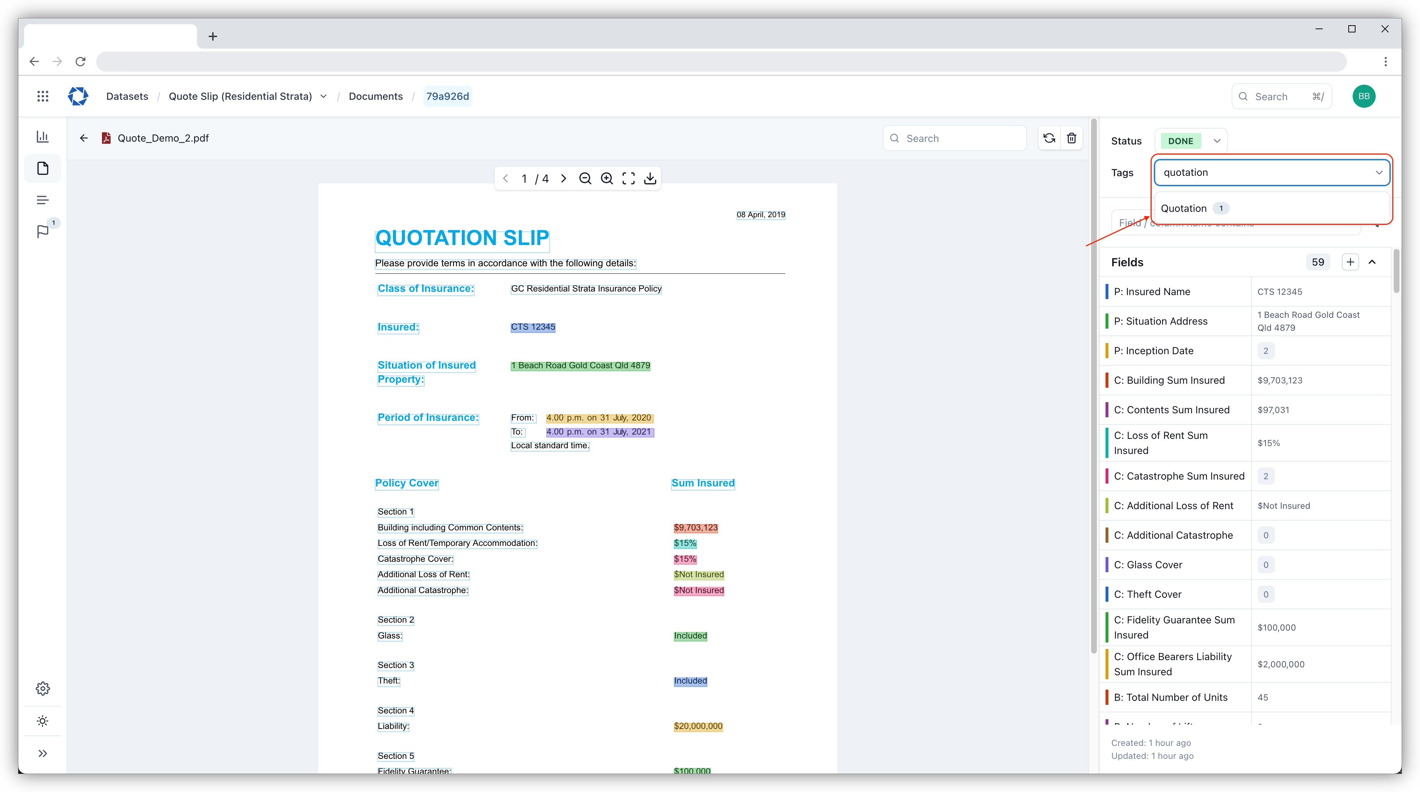
Task: Download the PDF document
Action: pos(650,178)
